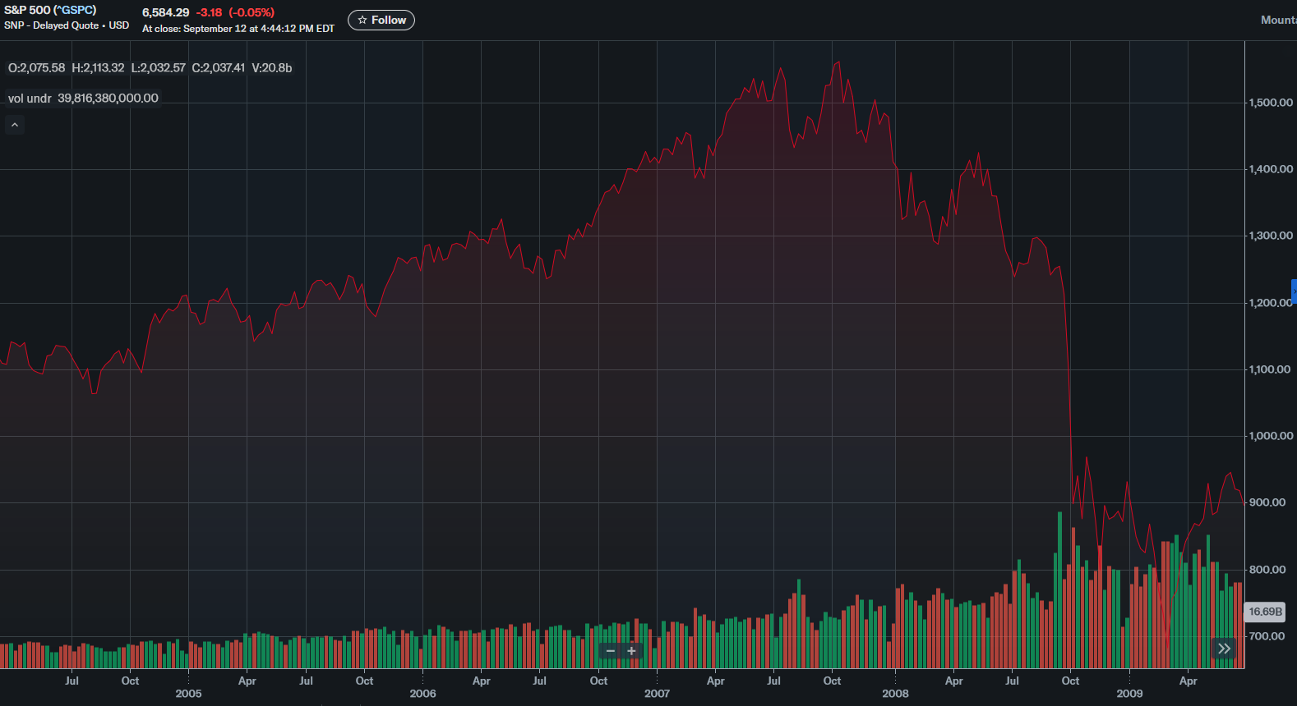Click the Follow button with star
Viewport: 1297px width, 706px height.
[x=381, y=20]
